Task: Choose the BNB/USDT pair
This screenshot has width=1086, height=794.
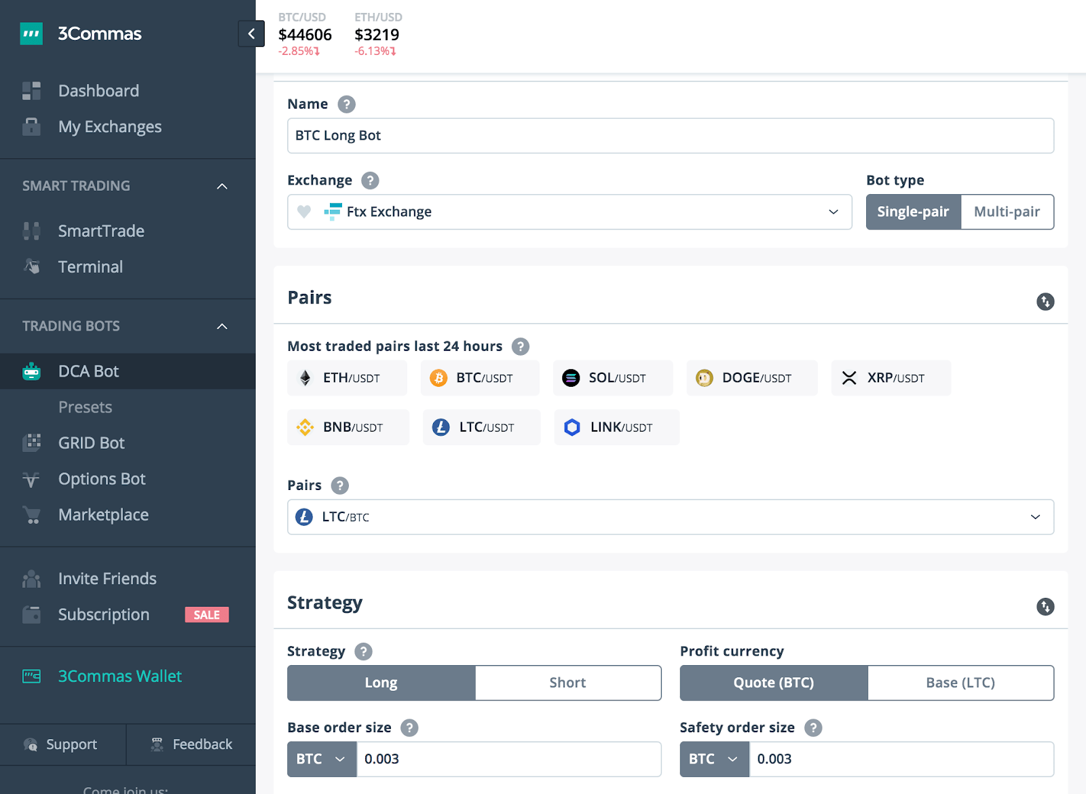Action: [348, 428]
